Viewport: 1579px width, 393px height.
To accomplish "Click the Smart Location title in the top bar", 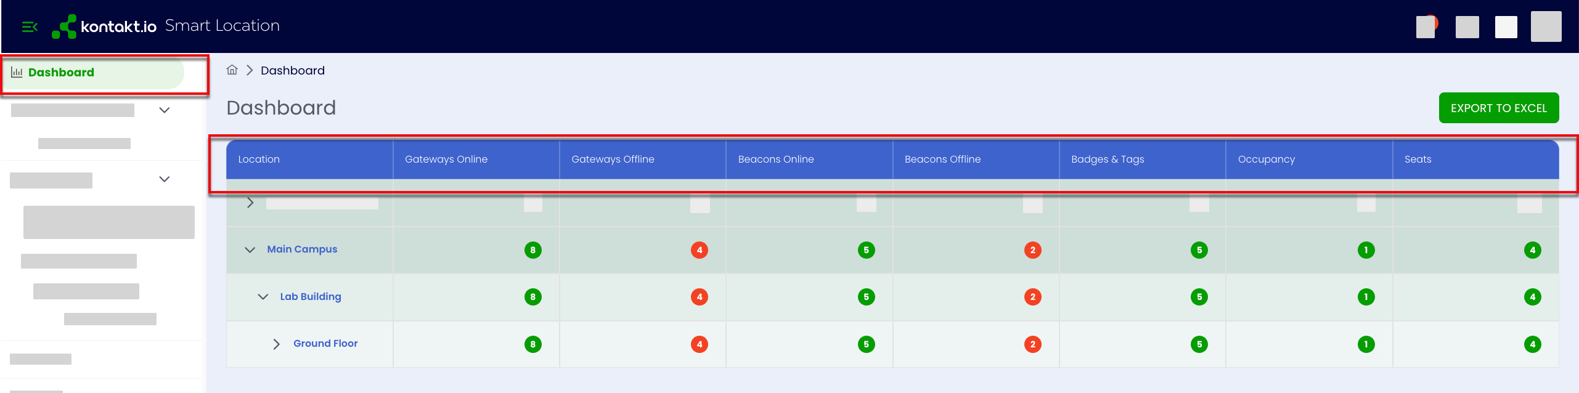I will (x=222, y=26).
